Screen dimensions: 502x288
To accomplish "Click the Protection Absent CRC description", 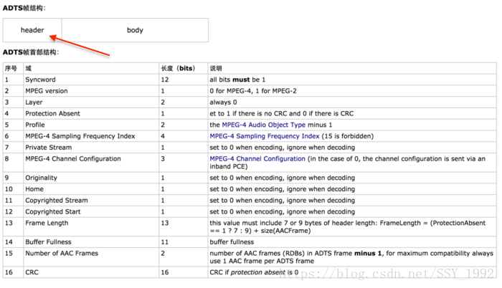I will (x=281, y=114).
